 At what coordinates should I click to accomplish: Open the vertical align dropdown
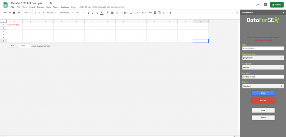pos(132,13)
